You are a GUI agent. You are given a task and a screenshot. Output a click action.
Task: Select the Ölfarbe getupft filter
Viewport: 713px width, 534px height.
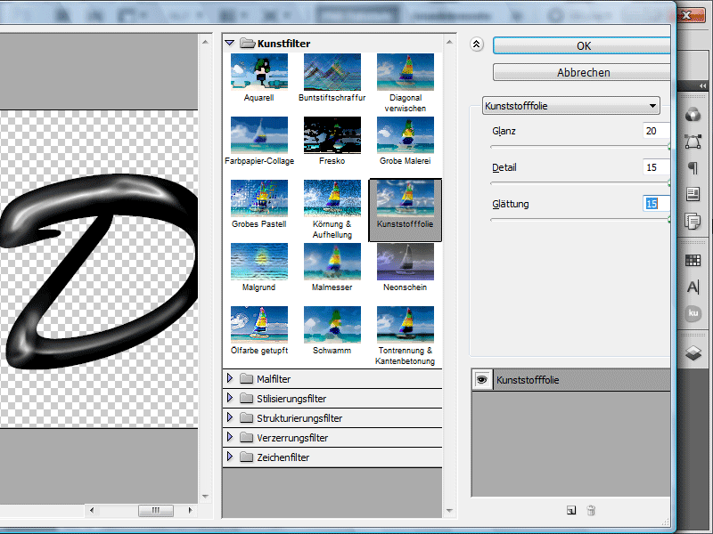tap(258, 325)
